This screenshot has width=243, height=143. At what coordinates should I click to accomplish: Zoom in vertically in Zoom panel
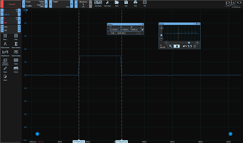coord(161,28)
